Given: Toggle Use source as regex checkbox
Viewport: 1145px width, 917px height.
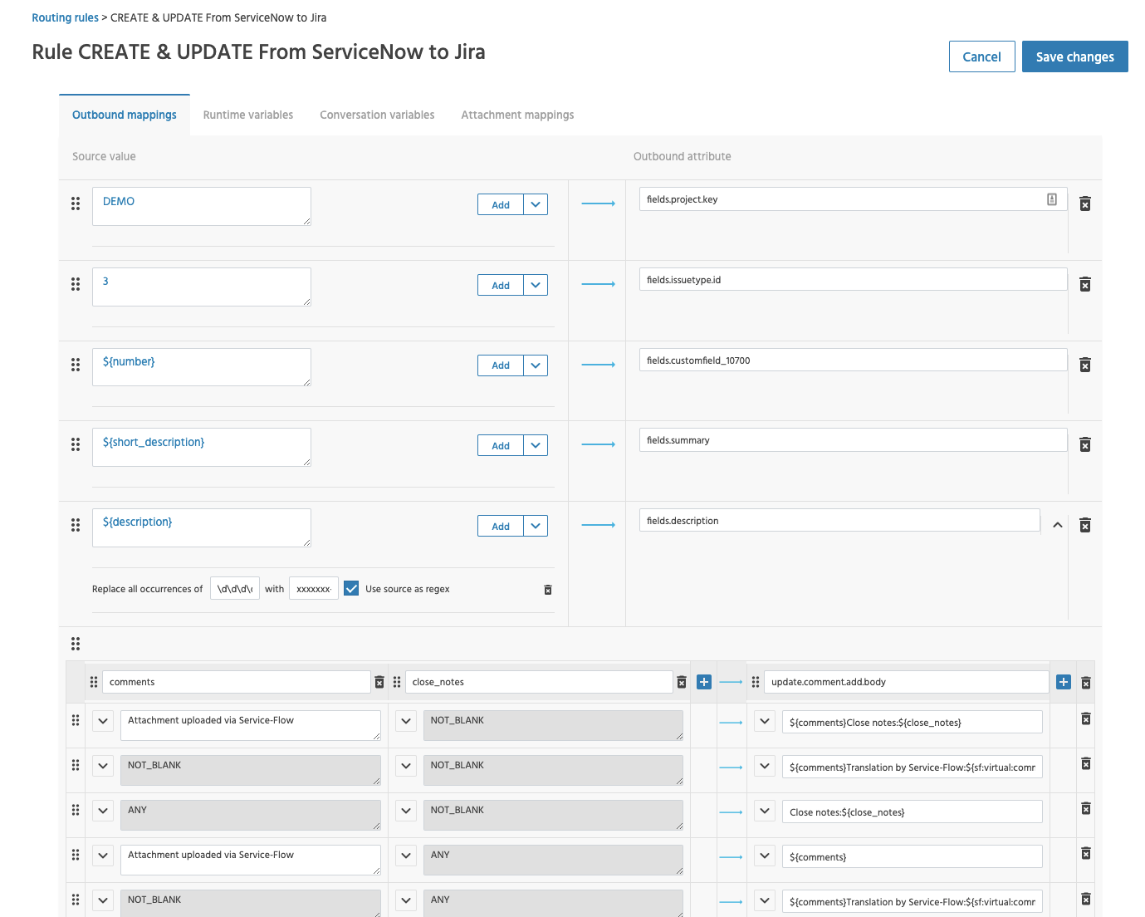Looking at the screenshot, I should click(x=351, y=588).
